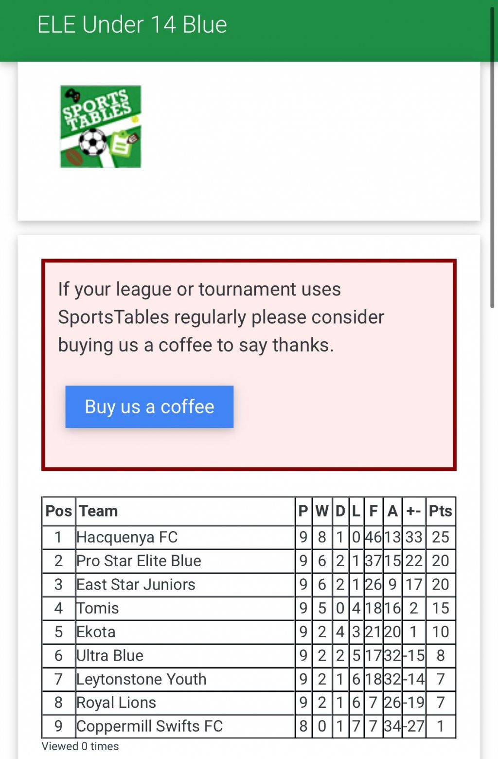Screen dimensions: 498x759
Task: Click the SportsTables logo image
Action: (101, 127)
